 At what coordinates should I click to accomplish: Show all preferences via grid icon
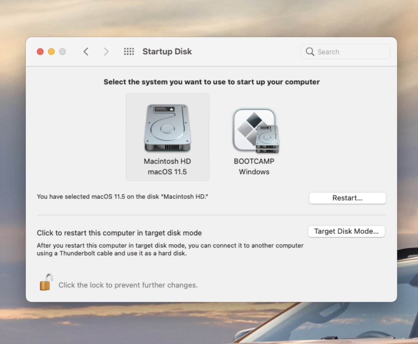point(129,51)
